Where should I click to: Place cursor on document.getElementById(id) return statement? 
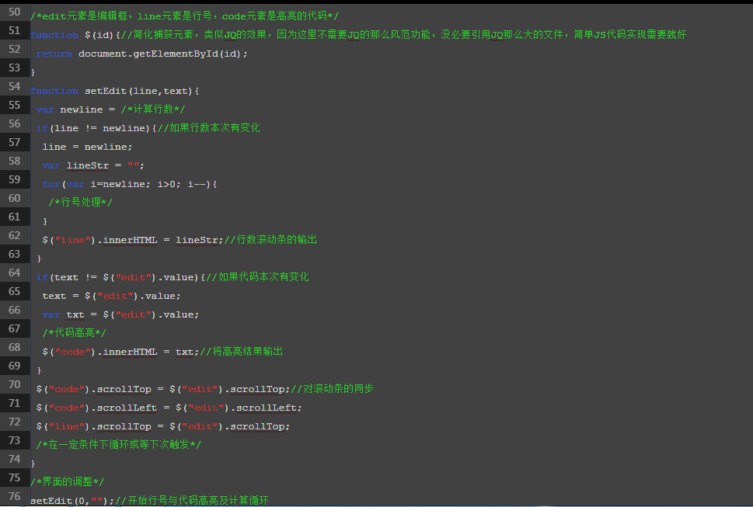141,54
